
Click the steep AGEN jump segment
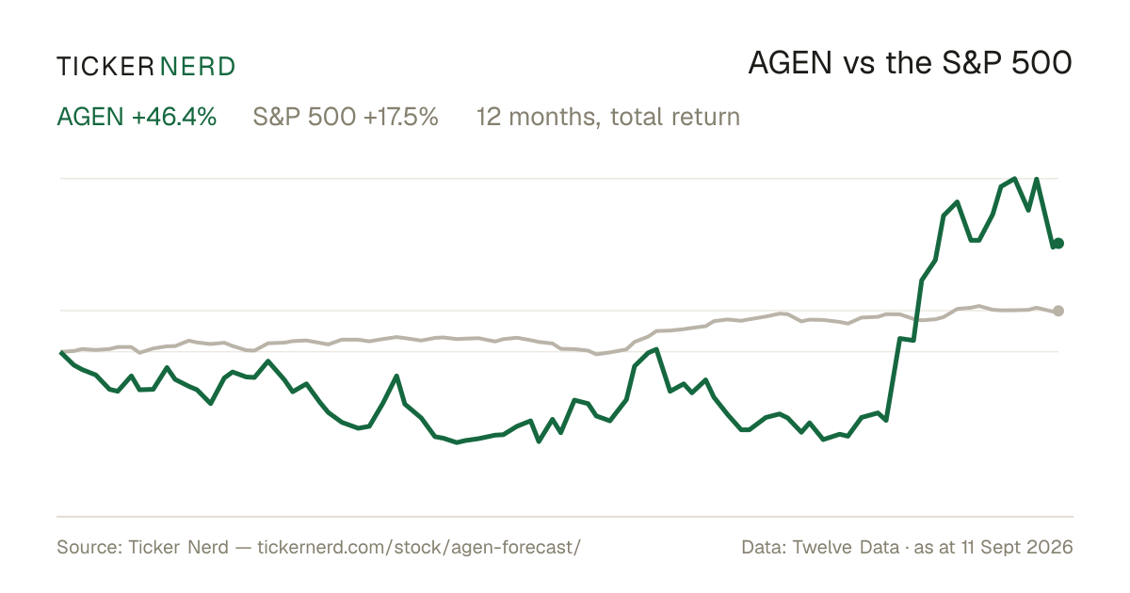pos(894,378)
